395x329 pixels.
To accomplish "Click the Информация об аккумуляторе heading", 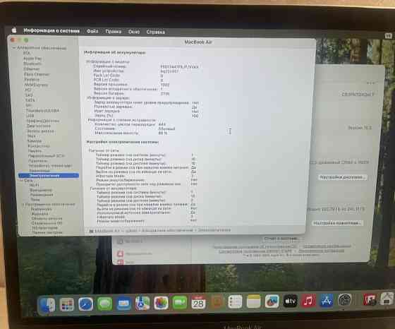I will [115, 52].
